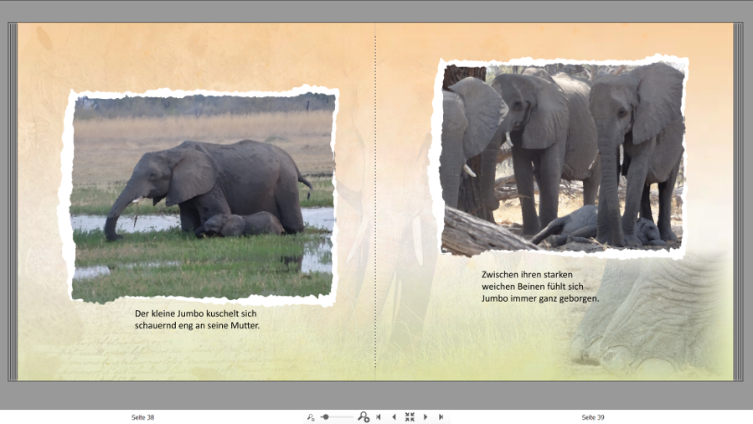The width and height of the screenshot is (753, 424).
Task: Click the 'Zwischen ihren starken' text box
Action: pos(540,287)
